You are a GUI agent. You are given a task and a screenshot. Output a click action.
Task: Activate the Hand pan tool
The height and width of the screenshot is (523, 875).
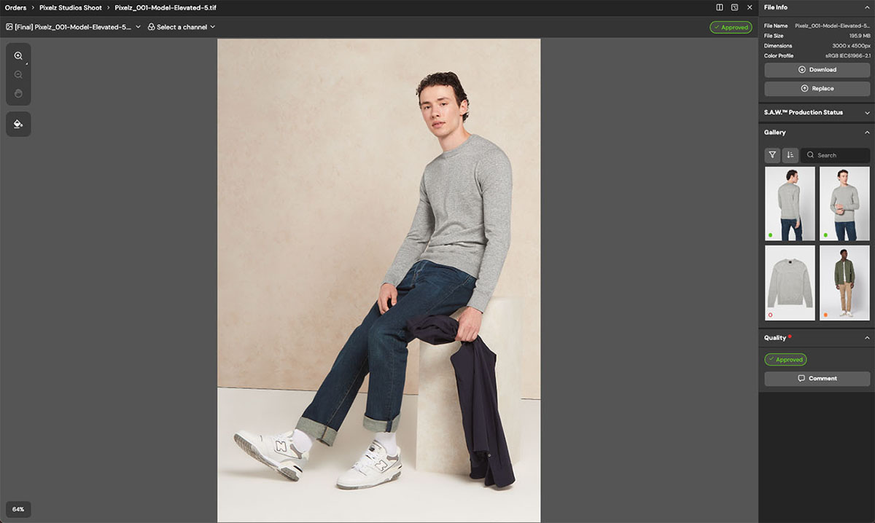[18, 94]
